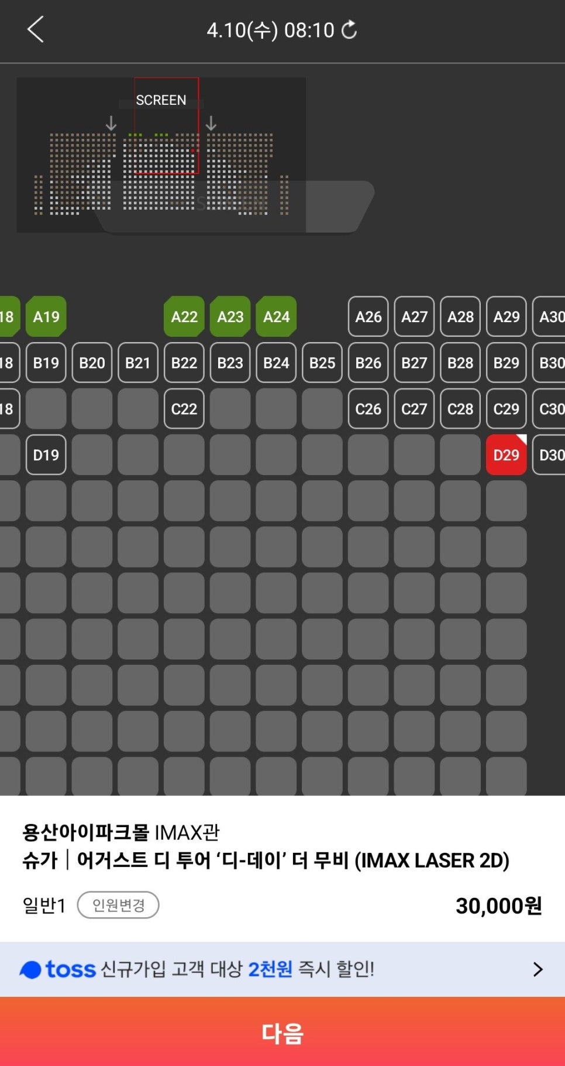The width and height of the screenshot is (565, 1066).
Task: Tap 인원변경 to change headcount
Action: [x=118, y=905]
